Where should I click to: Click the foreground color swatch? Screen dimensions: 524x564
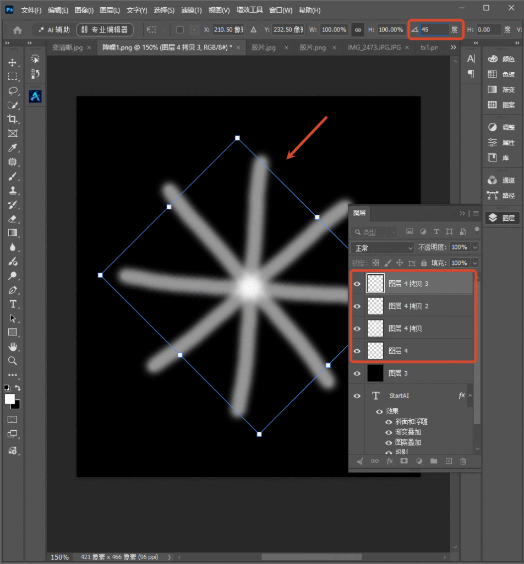coord(10,399)
